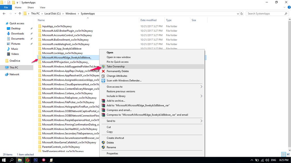Open the File tab
The width and height of the screenshot is (291, 163).
point(6,7)
